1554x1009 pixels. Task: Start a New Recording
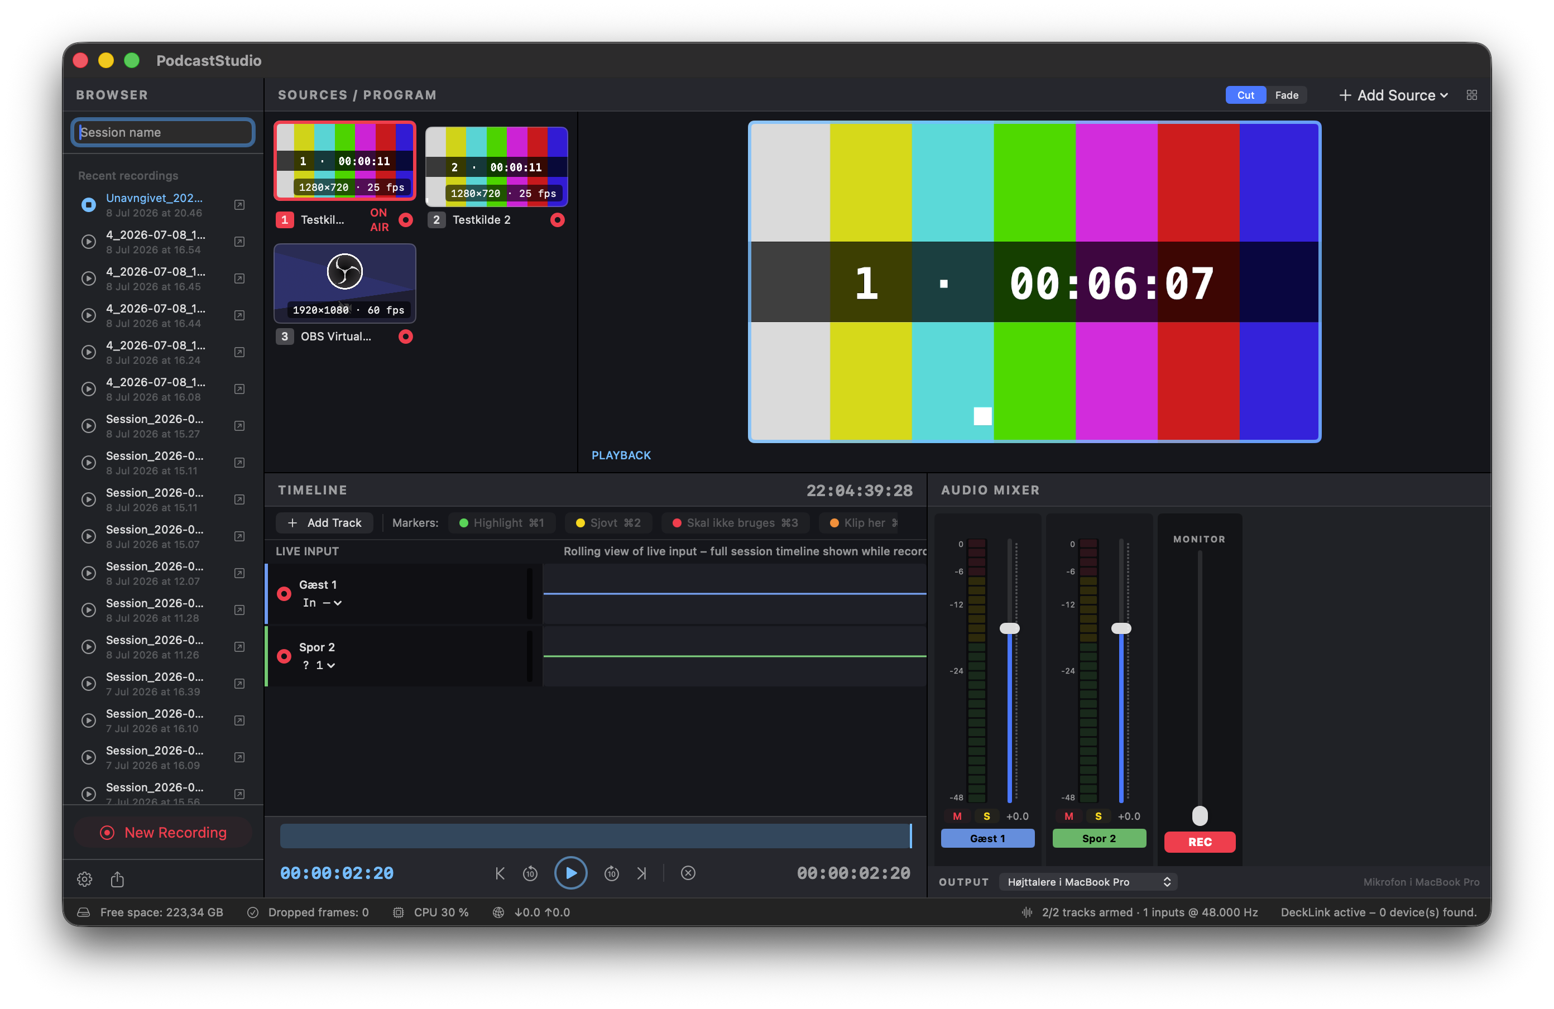[x=163, y=833]
